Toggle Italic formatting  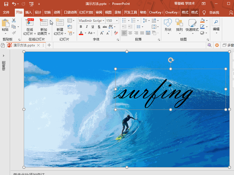87,27
